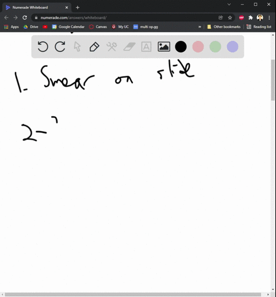Click the horizontal scrollbar thumb
This screenshot has height=297, width=276.
[133, 295]
